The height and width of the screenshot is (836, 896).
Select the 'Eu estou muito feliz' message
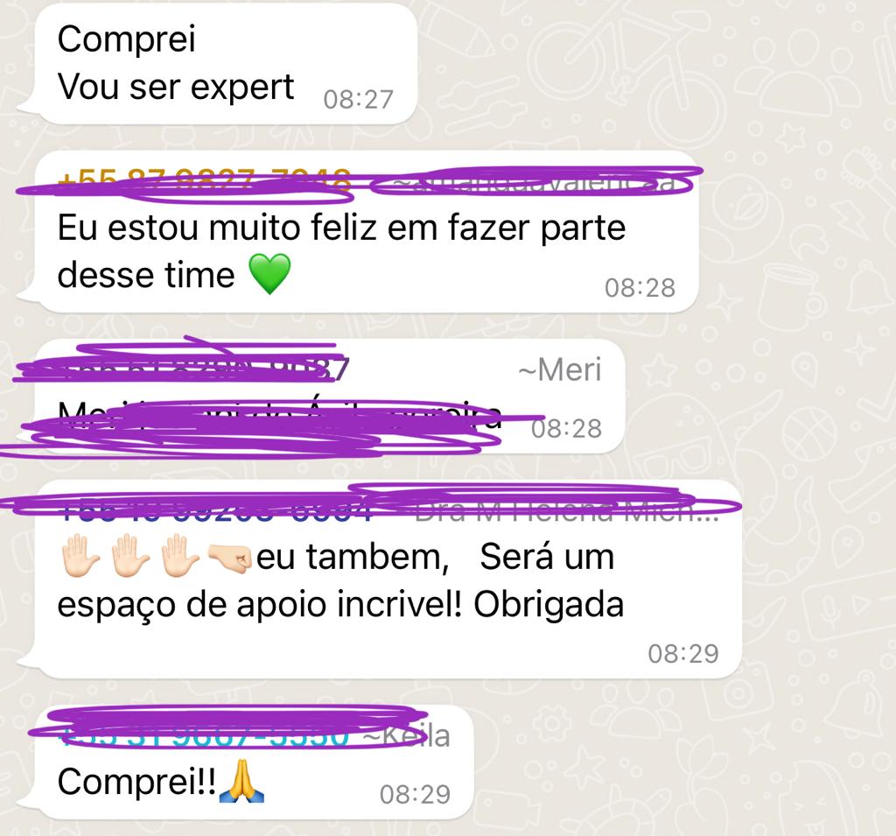[x=367, y=232]
